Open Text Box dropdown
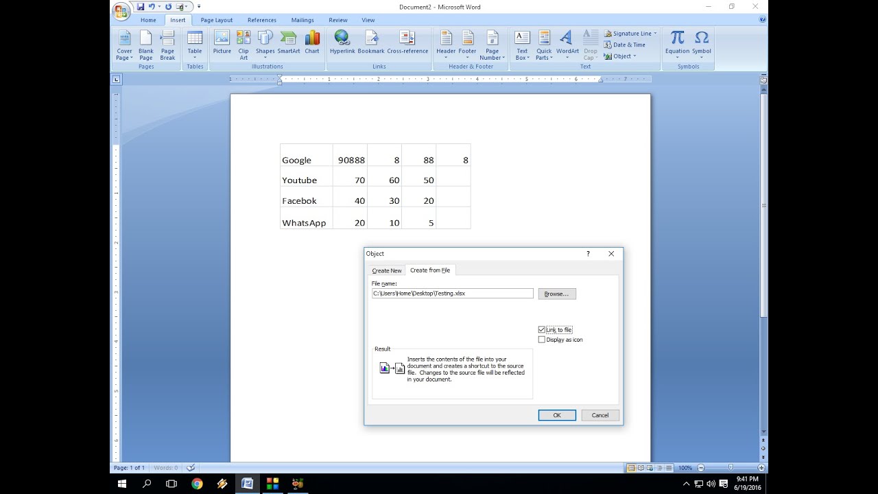The image size is (878, 494). (522, 45)
